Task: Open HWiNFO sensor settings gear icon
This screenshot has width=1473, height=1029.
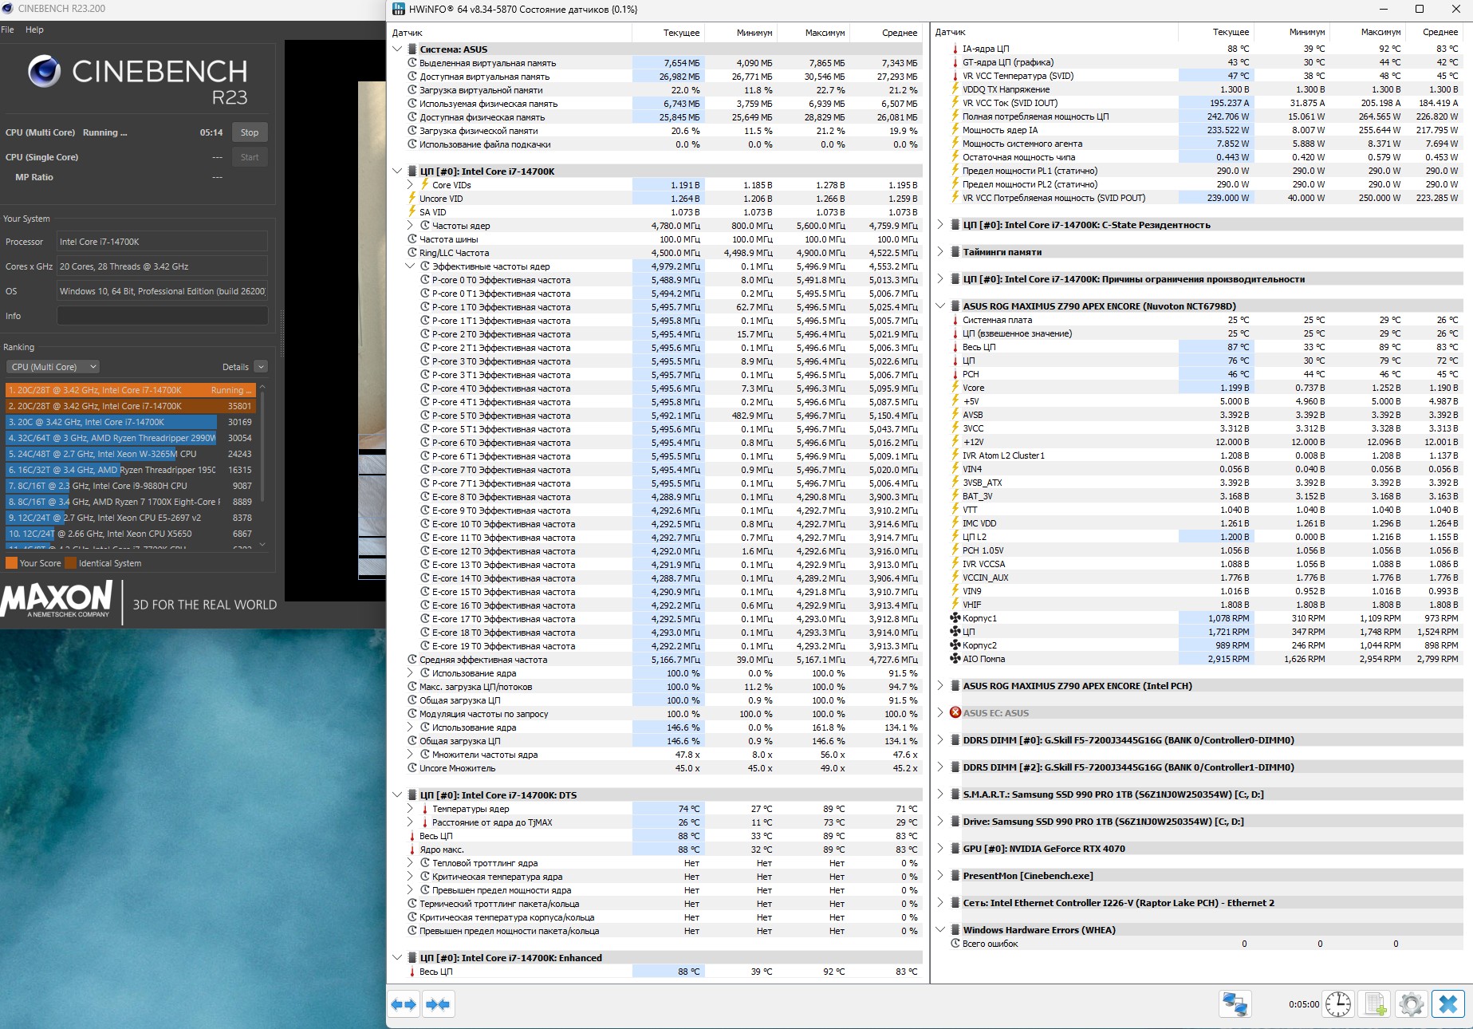Action: pos(1412,1004)
